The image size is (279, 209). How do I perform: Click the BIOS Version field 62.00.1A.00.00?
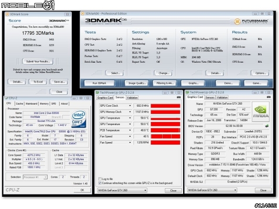[x=234, y=126]
